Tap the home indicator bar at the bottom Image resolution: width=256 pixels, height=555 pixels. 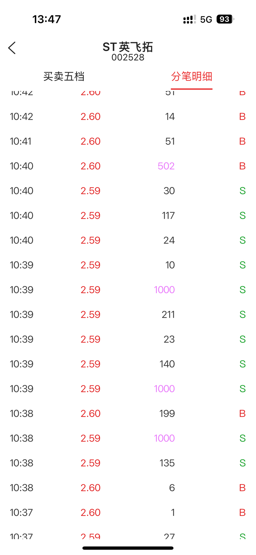pyautogui.click(x=128, y=548)
